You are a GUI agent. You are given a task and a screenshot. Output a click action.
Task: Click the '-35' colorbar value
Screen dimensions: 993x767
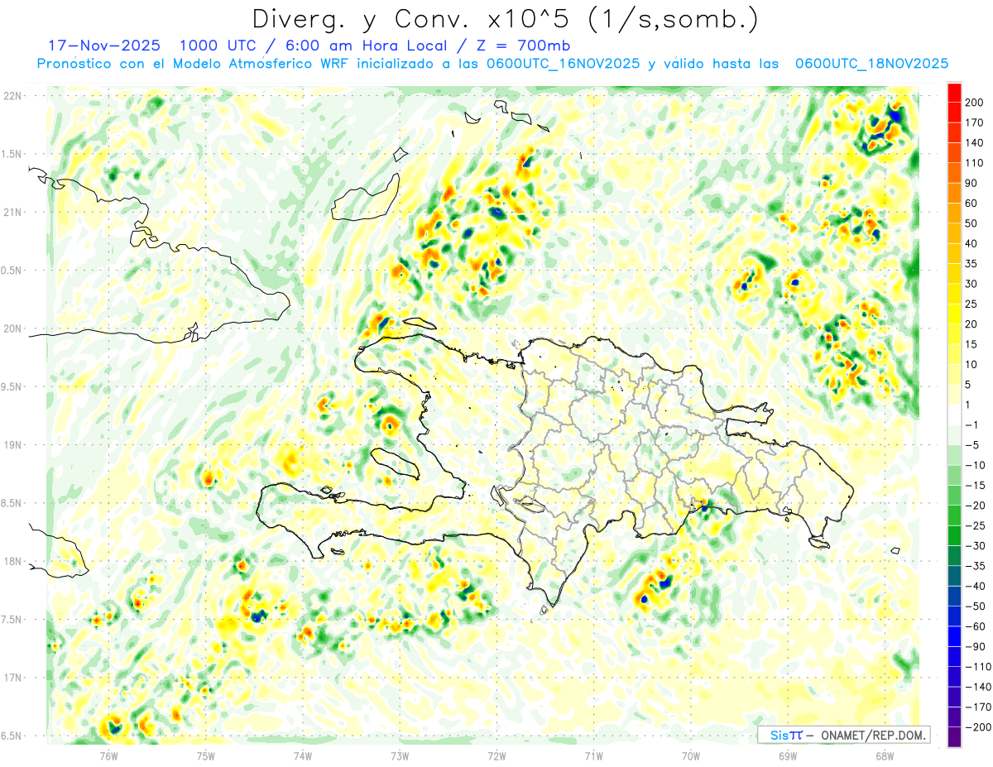974,566
